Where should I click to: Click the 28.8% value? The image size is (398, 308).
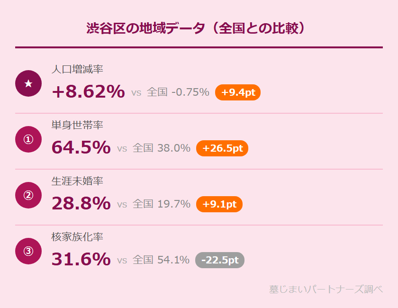pyautogui.click(x=81, y=204)
